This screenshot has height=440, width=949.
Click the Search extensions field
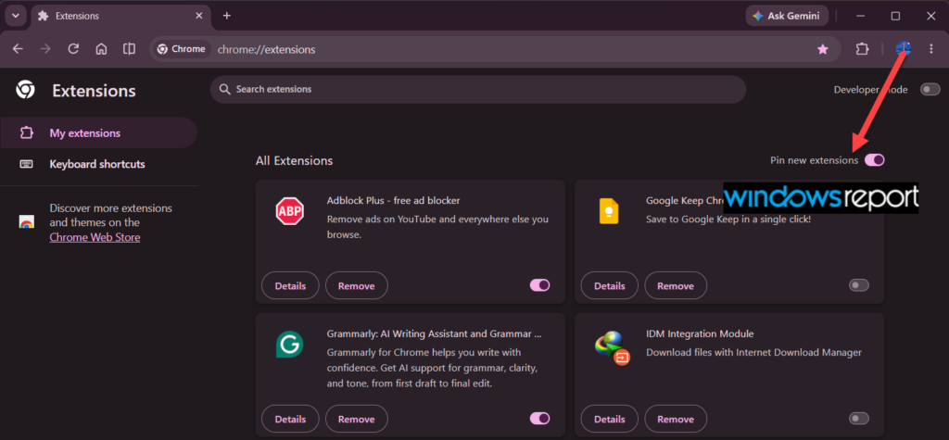pyautogui.click(x=478, y=90)
